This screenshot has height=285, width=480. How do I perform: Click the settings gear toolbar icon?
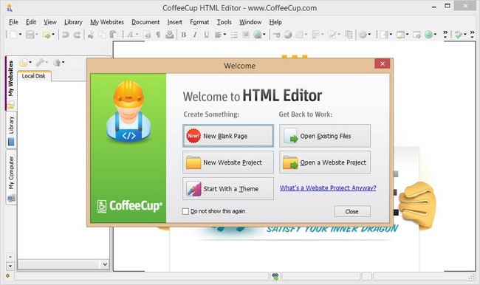pyautogui.click(x=363, y=35)
